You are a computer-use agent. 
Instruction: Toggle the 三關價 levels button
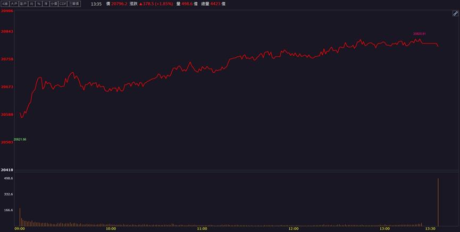coord(74,4)
